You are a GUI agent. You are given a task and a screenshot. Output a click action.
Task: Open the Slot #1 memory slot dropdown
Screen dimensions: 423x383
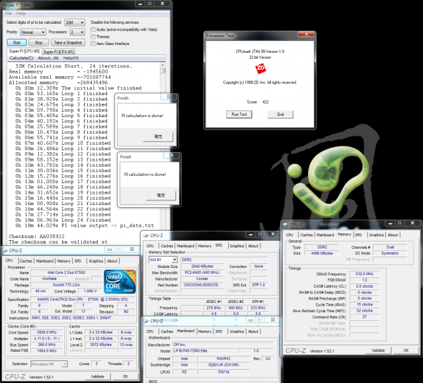coord(163,260)
